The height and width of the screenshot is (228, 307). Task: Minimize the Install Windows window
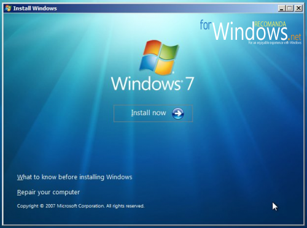click(282, 9)
